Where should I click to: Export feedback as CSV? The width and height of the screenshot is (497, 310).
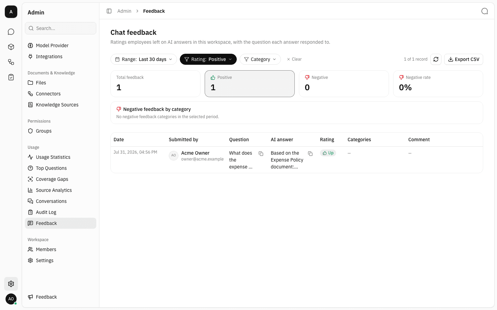point(464,59)
